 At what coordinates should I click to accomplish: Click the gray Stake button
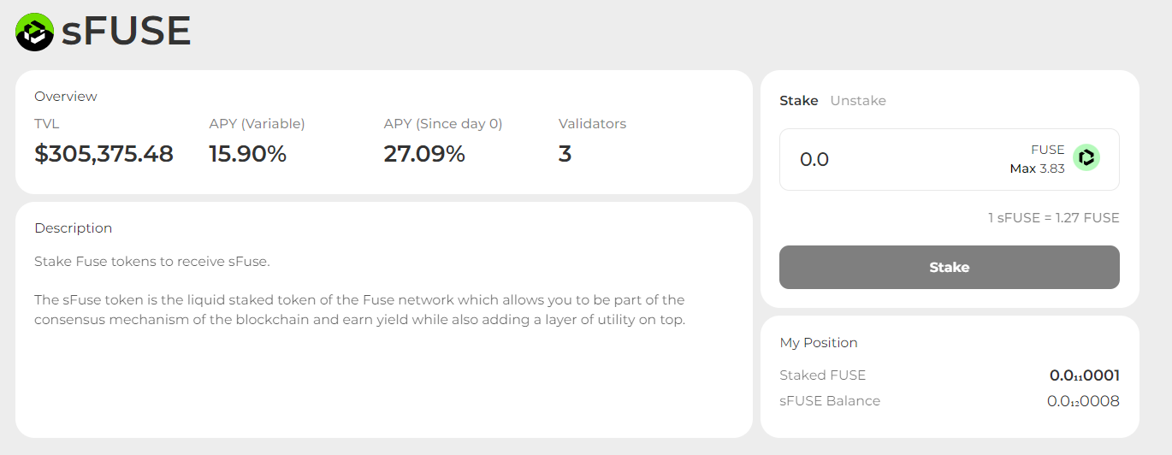(x=949, y=267)
